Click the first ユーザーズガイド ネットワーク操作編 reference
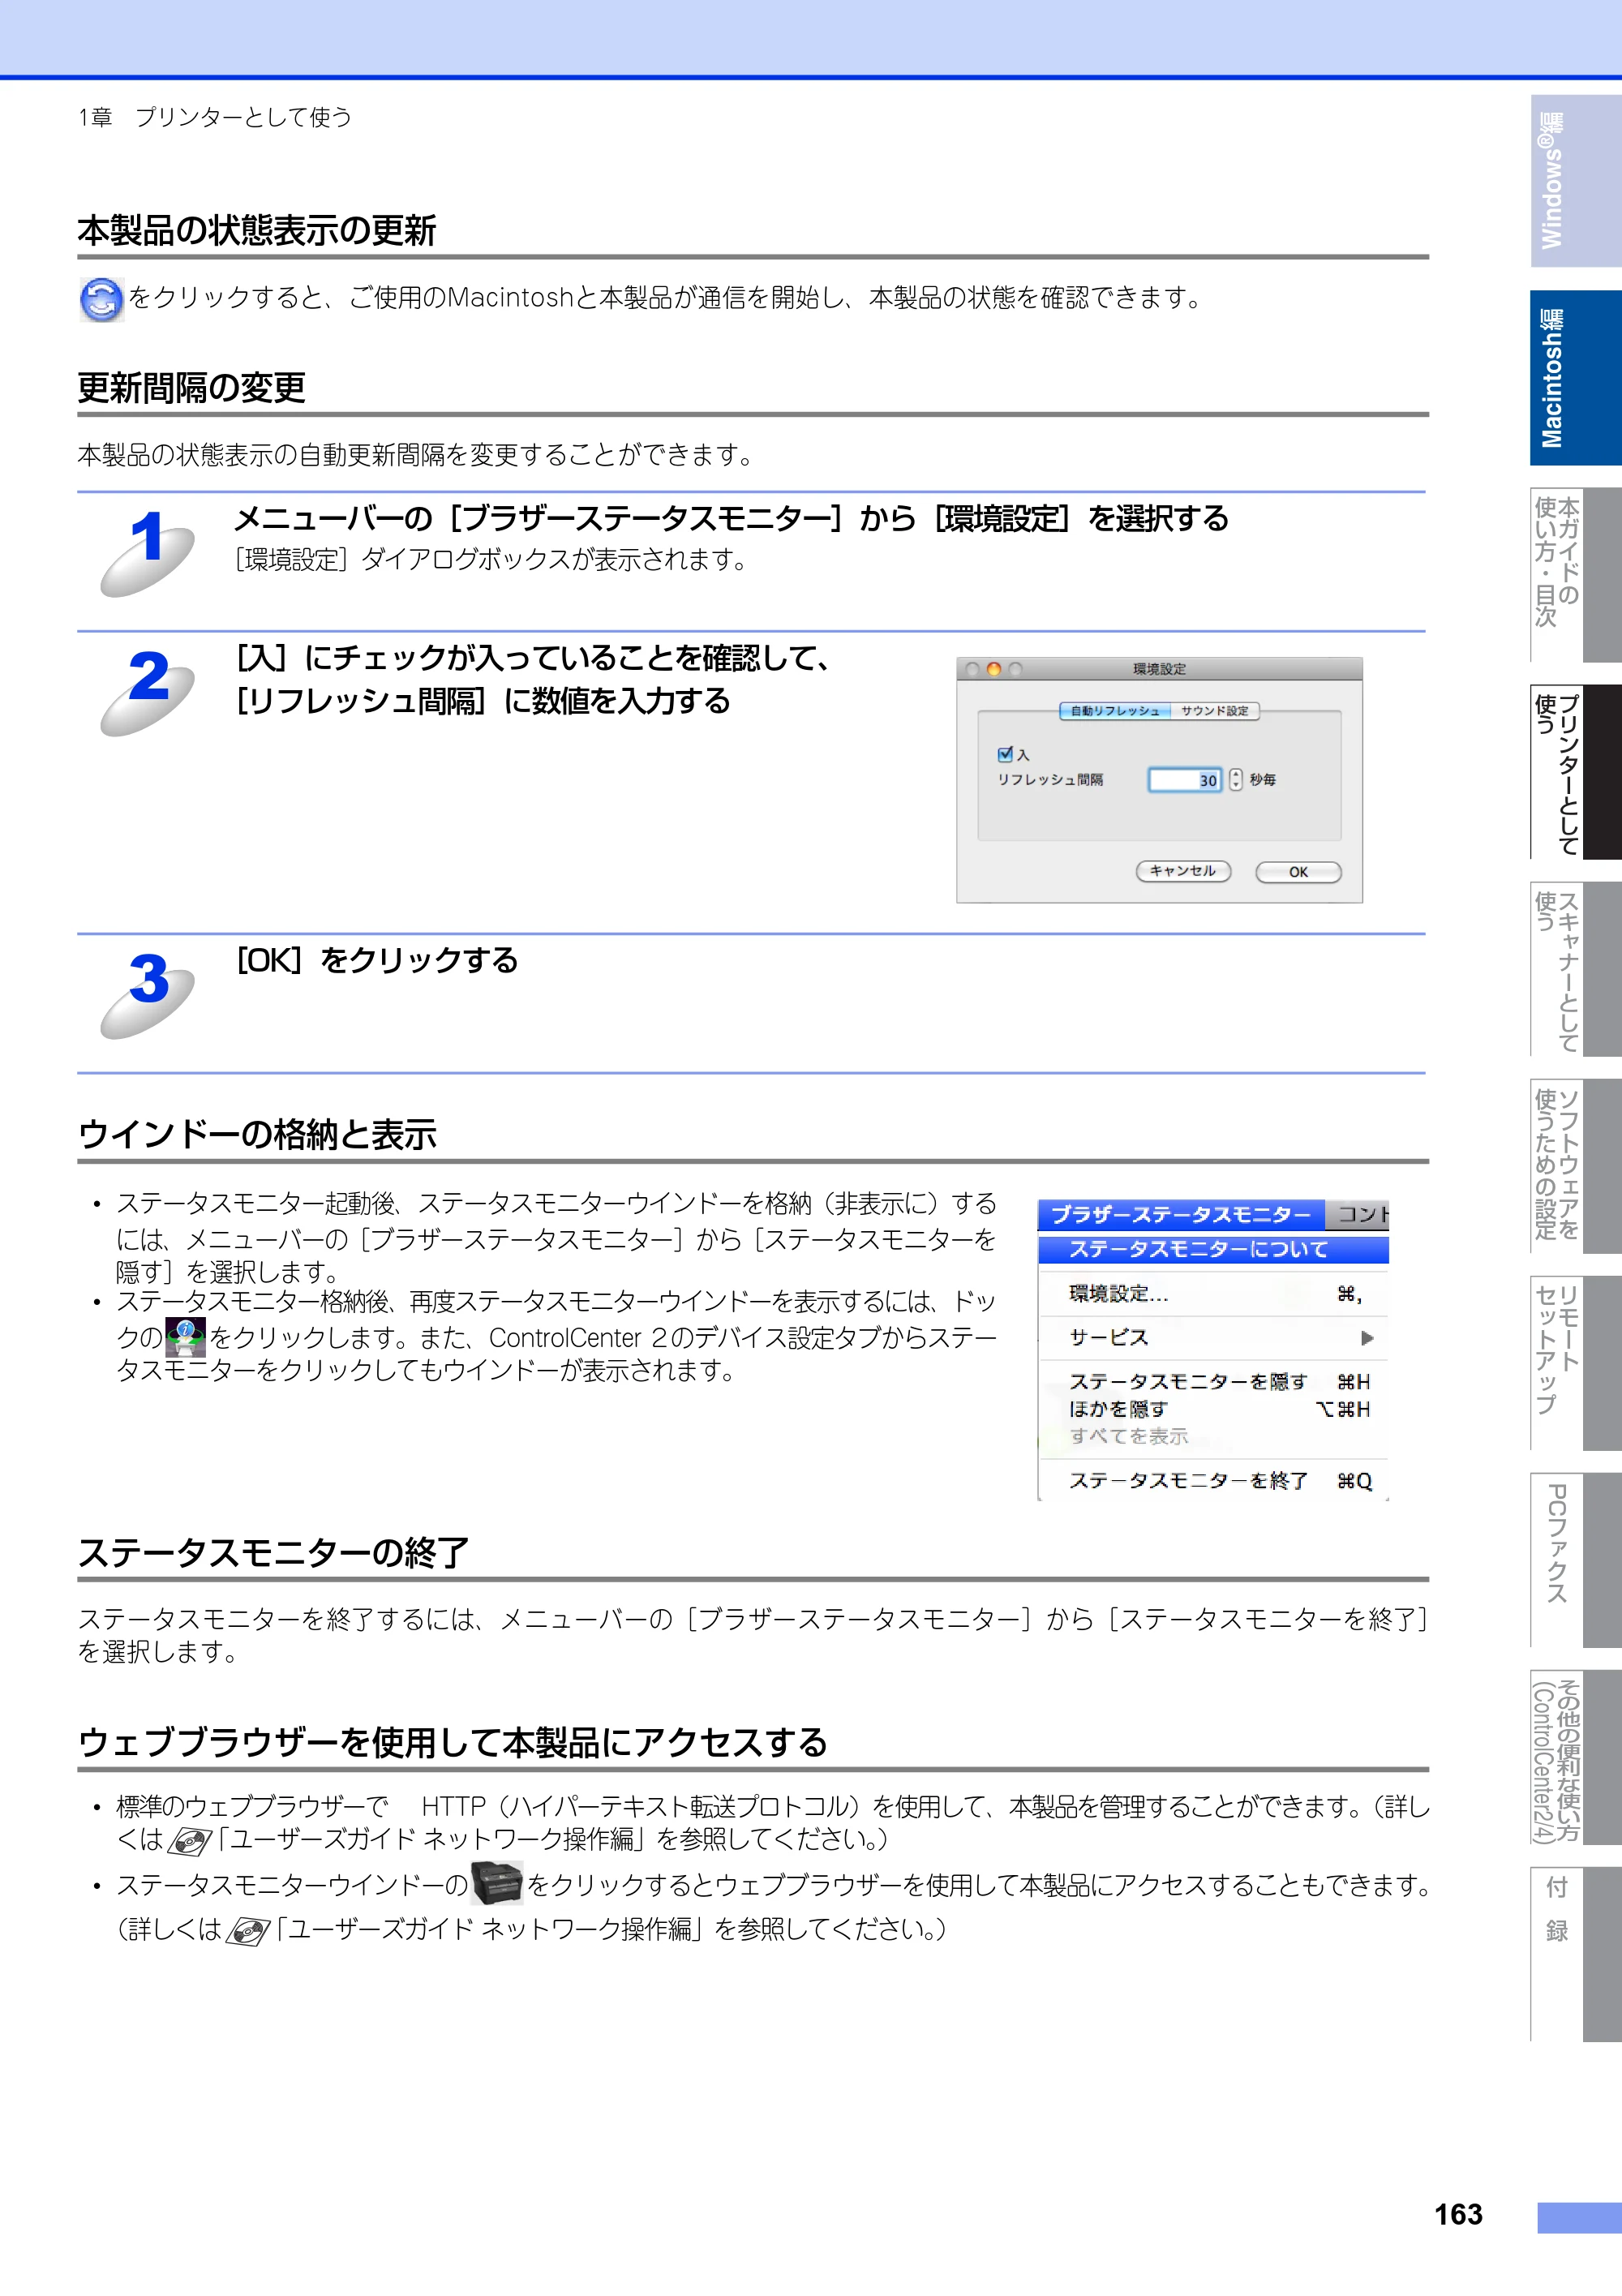Viewport: 1622px width, 2296px height. 432,1840
